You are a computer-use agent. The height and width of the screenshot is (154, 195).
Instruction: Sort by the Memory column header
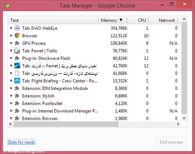[x=113, y=20]
